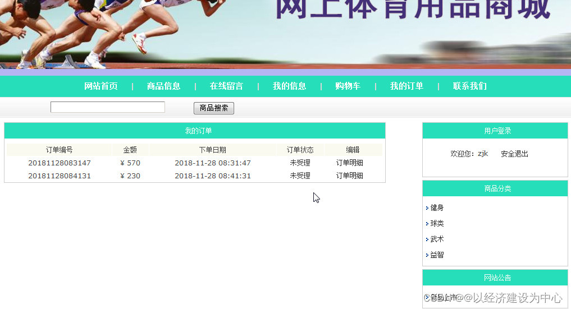Image resolution: width=571 pixels, height=309 pixels.
Task: Click the date 2018-11-28 08:31:47
Action: click(x=213, y=163)
